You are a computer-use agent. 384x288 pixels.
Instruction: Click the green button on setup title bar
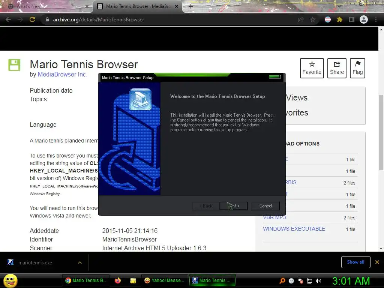click(x=274, y=77)
